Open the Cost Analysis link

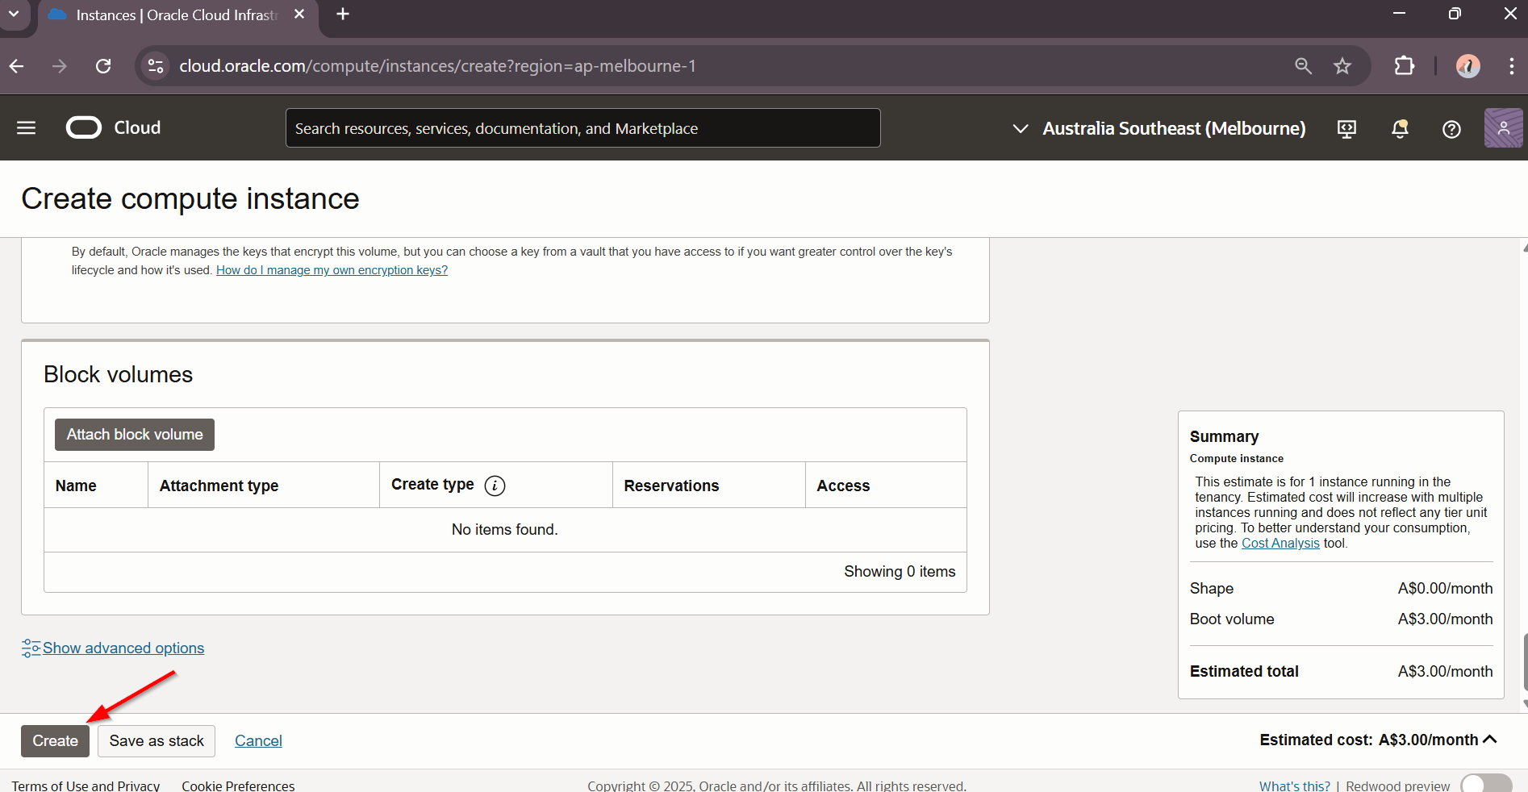point(1280,544)
